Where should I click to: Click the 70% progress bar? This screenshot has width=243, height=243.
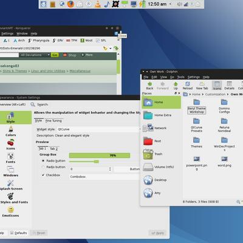pyautogui.click(x=100, y=156)
